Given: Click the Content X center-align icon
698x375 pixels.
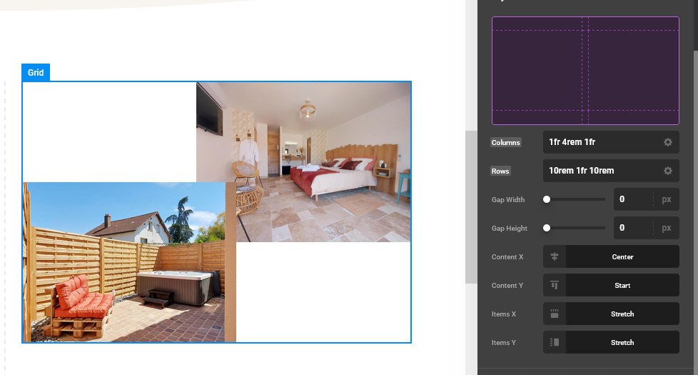Looking at the screenshot, I should pos(555,256).
